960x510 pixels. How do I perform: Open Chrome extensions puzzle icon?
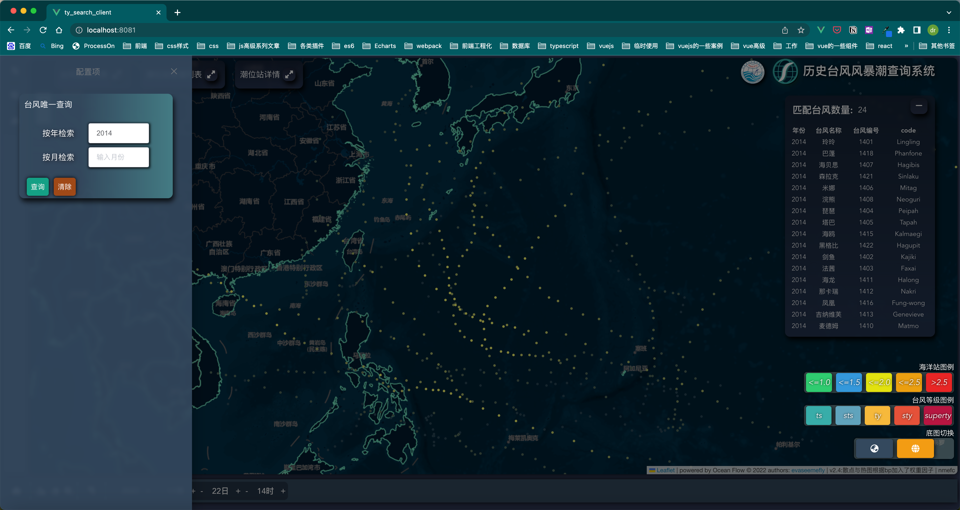(901, 30)
